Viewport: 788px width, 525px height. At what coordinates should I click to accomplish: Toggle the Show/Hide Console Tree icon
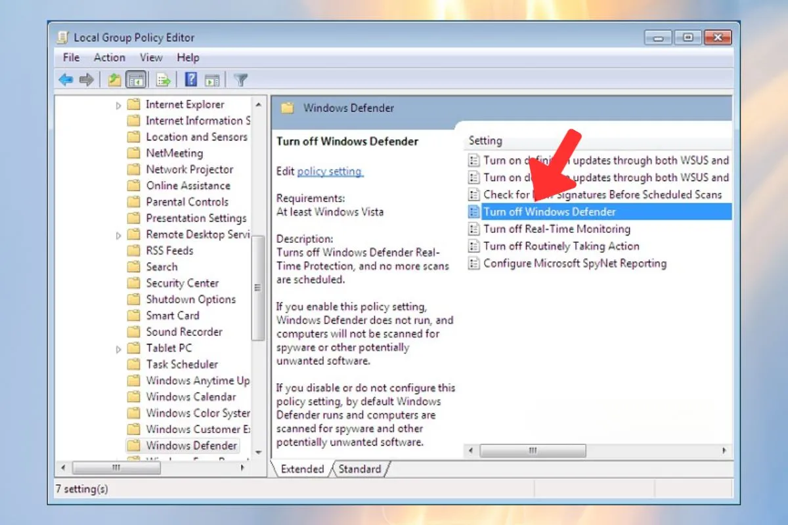click(x=135, y=79)
